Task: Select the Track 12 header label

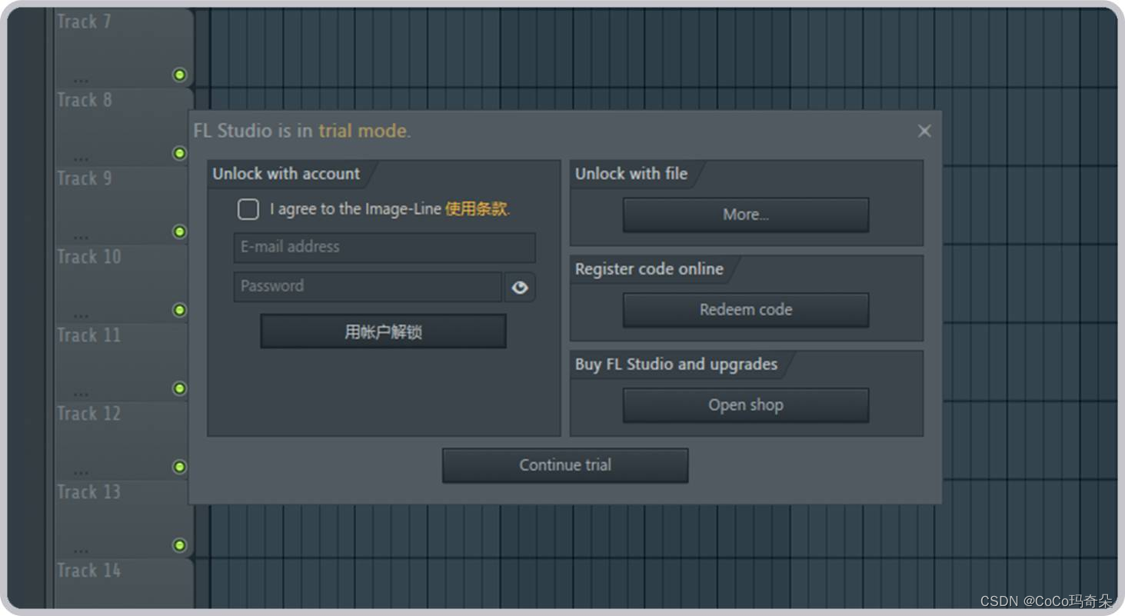Action: pos(89,414)
